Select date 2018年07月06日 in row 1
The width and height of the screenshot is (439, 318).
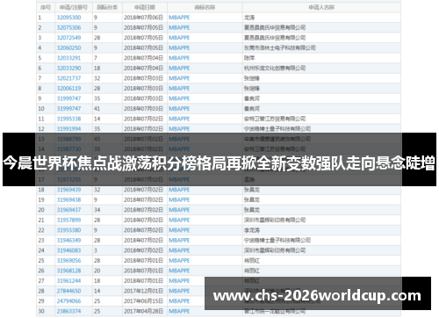click(143, 18)
